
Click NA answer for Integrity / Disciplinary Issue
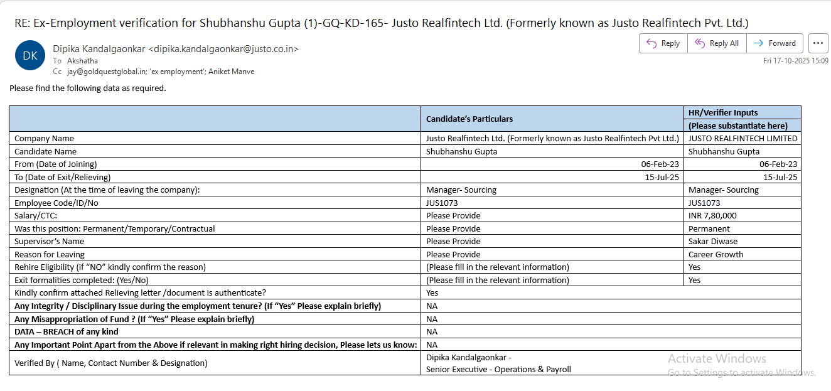432,306
